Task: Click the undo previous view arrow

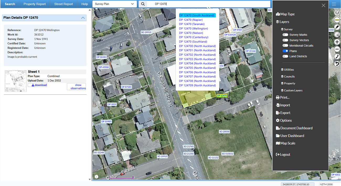Action: [x=337, y=64]
